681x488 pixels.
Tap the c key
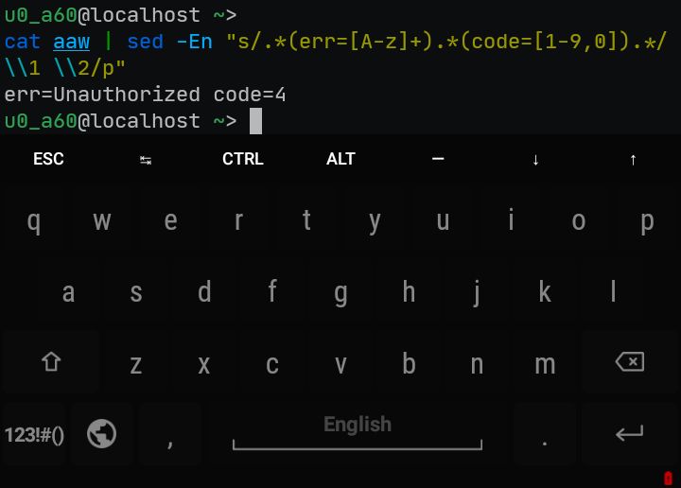[272, 364]
